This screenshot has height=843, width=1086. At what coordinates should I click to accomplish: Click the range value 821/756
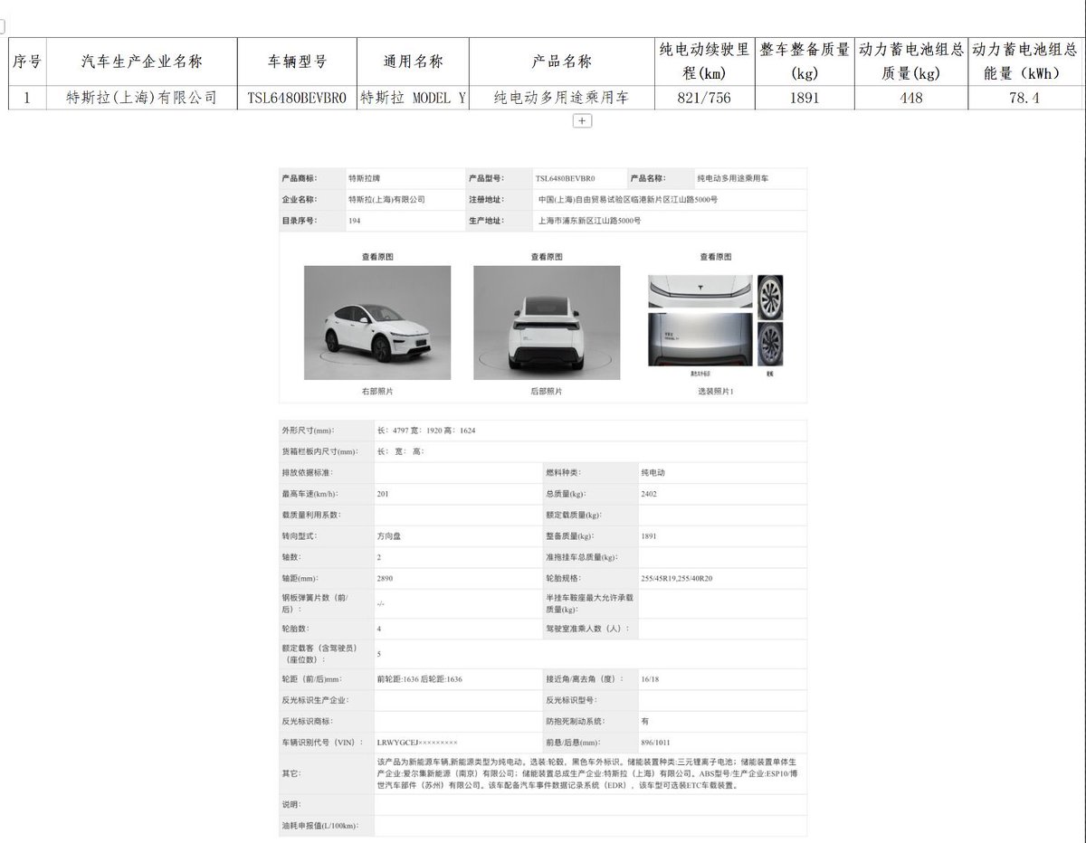point(705,98)
